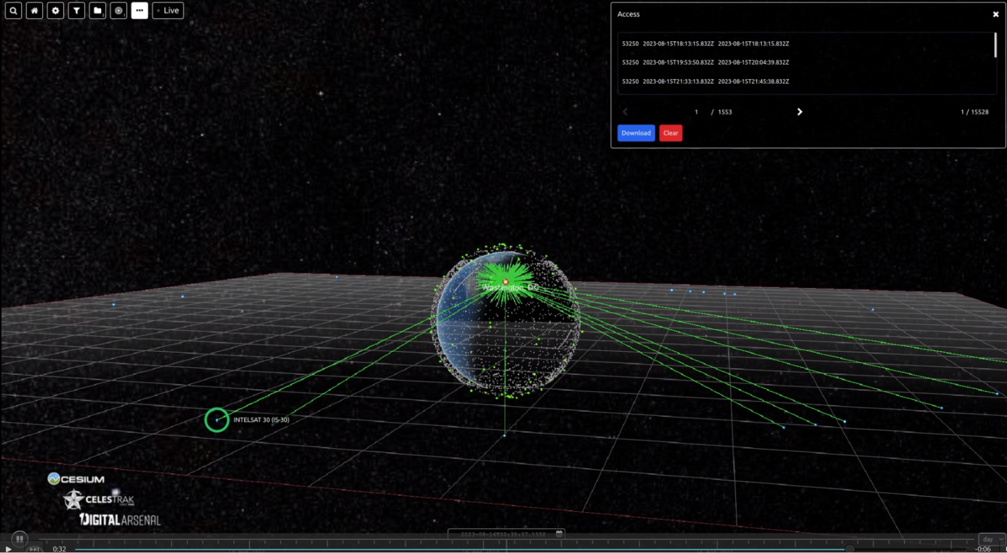Open the satellite filter funnel
Viewport: 1007px width, 553px height.
coord(77,11)
